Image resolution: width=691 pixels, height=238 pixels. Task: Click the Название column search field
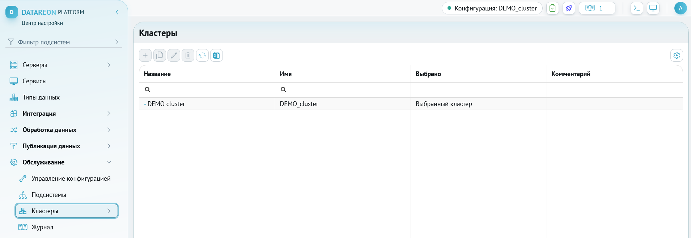[x=207, y=90]
